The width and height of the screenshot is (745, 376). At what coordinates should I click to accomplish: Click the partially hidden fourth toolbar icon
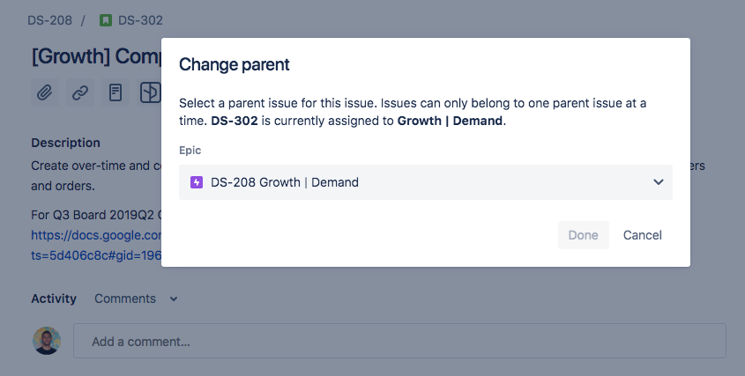pos(150,92)
